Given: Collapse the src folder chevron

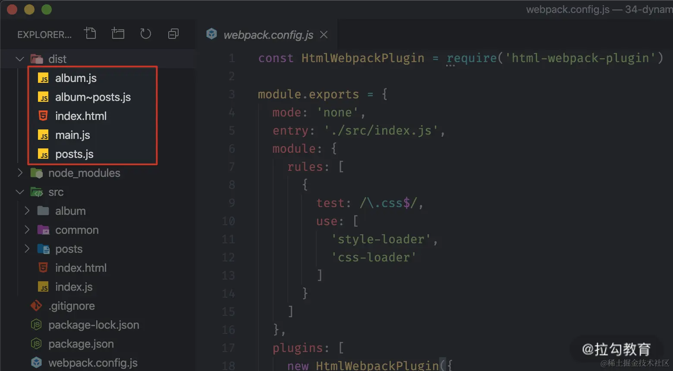Looking at the screenshot, I should (20, 192).
